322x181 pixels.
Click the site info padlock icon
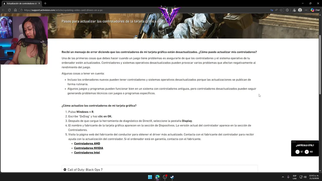click(22, 10)
